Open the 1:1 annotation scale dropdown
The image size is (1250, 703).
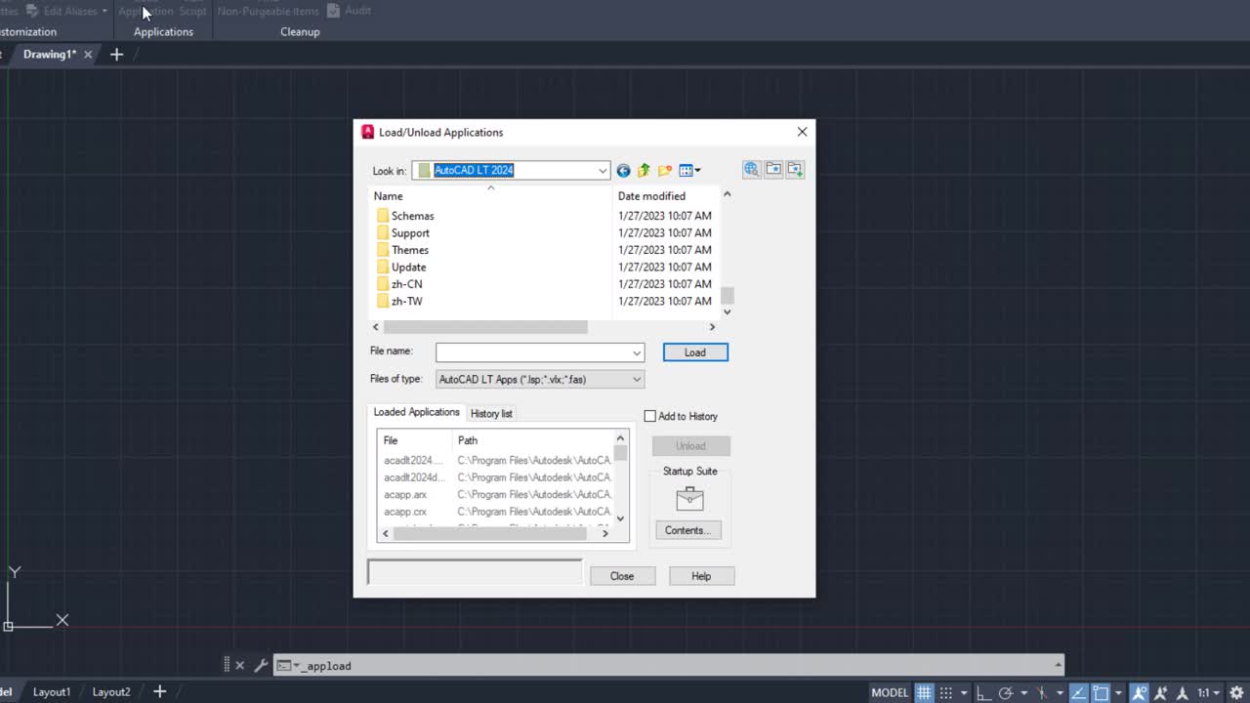coord(1207,692)
